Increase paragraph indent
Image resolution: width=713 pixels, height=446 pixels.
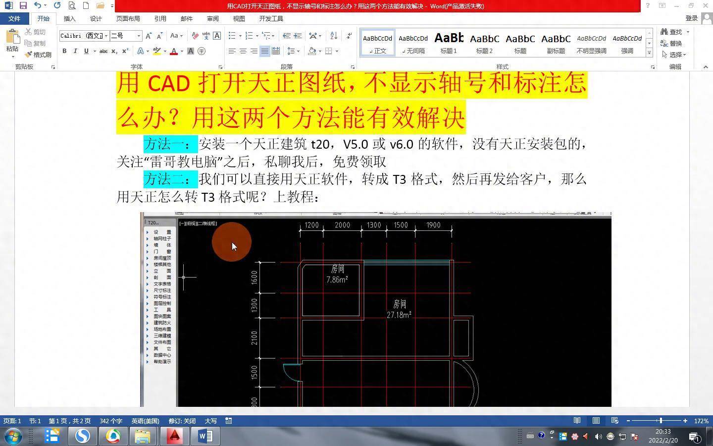click(298, 36)
